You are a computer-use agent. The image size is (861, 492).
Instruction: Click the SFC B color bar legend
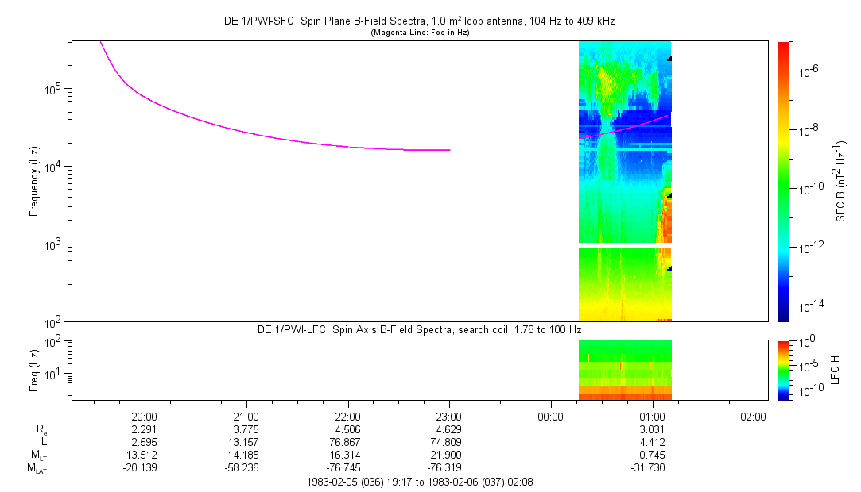(784, 182)
